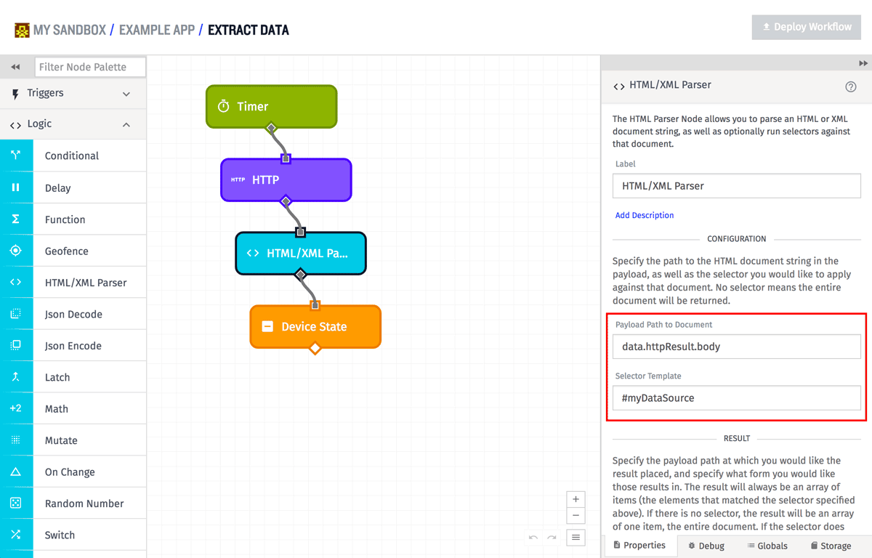This screenshot has height=558, width=872.
Task: Click the On Change label in palette
Action: click(x=70, y=472)
